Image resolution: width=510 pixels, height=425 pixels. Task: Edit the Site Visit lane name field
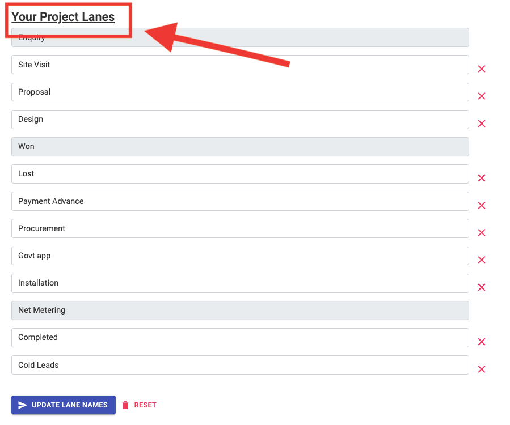pos(240,65)
